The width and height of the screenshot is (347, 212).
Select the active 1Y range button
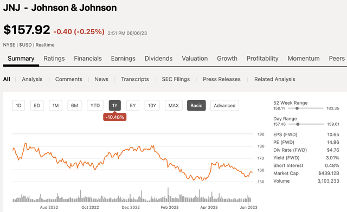click(x=114, y=106)
